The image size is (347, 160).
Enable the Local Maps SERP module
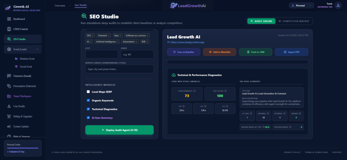coord(88,92)
